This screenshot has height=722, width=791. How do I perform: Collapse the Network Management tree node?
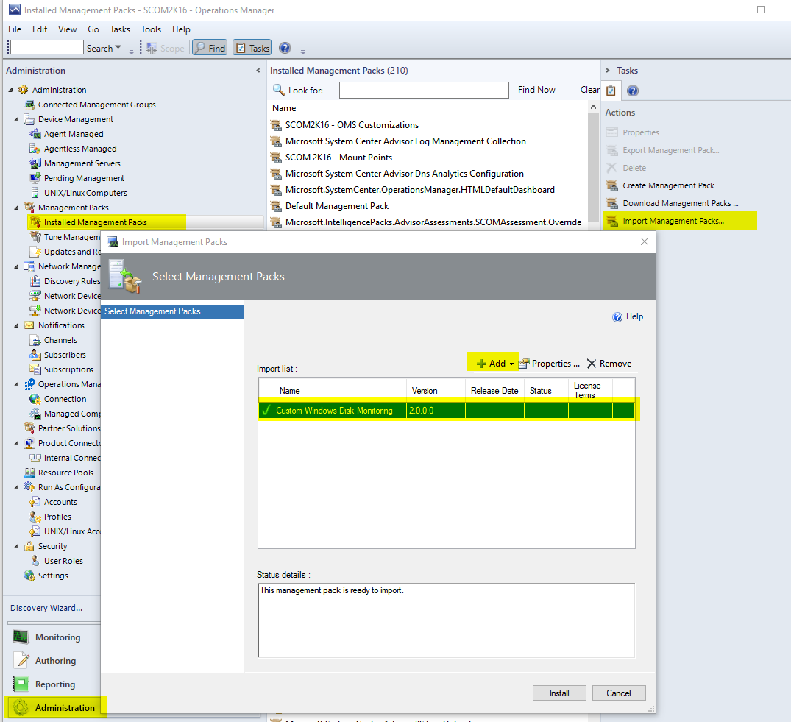17,267
